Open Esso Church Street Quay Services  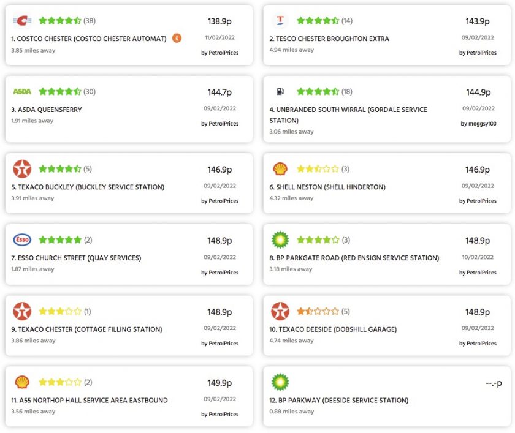[x=76, y=258]
